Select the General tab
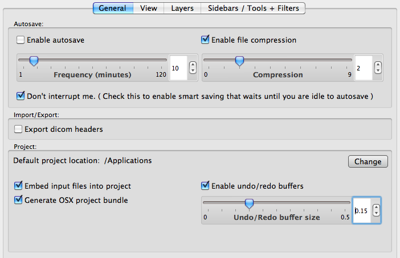 [113, 8]
